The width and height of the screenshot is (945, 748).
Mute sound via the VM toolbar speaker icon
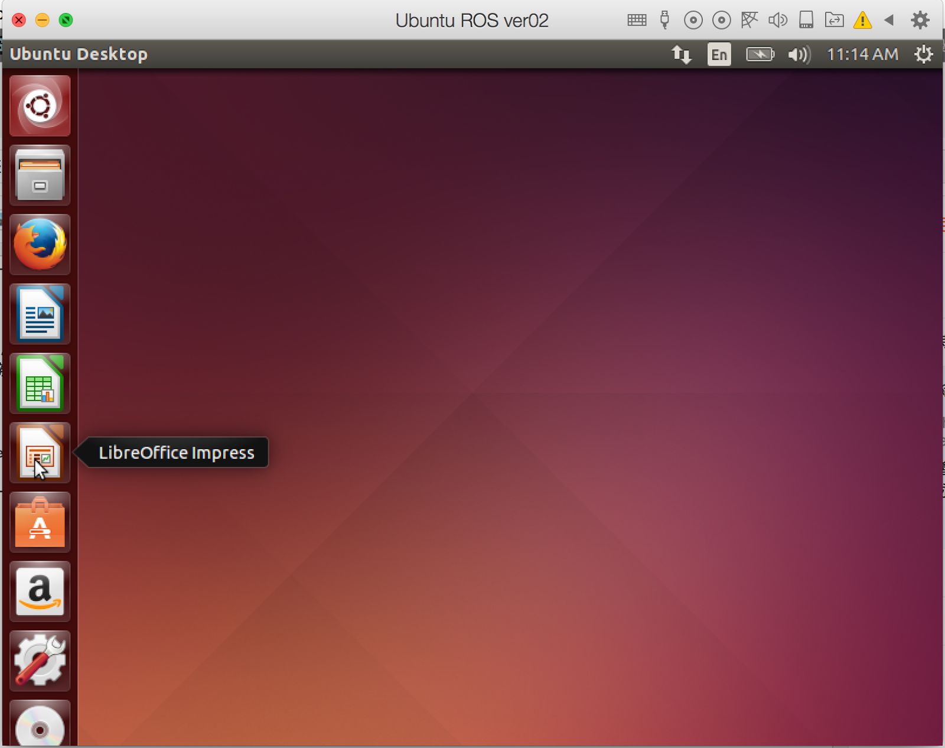pos(778,19)
